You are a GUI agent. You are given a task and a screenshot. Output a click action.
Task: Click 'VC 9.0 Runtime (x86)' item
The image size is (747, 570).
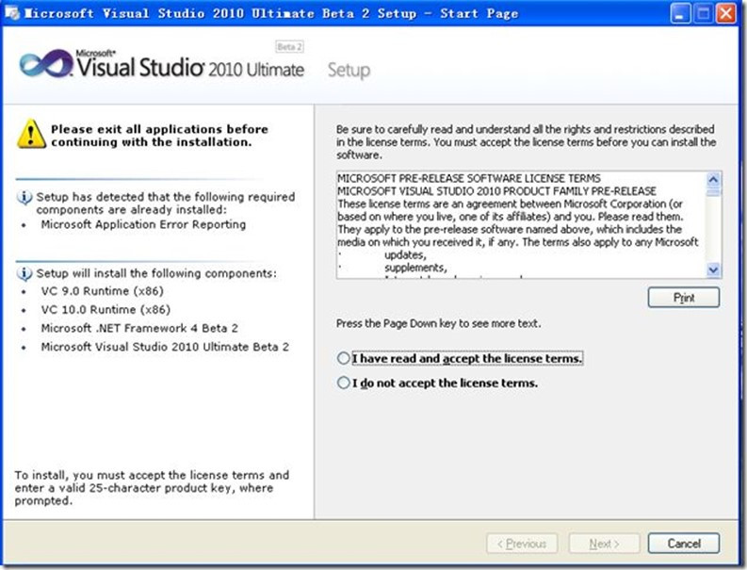click(103, 291)
